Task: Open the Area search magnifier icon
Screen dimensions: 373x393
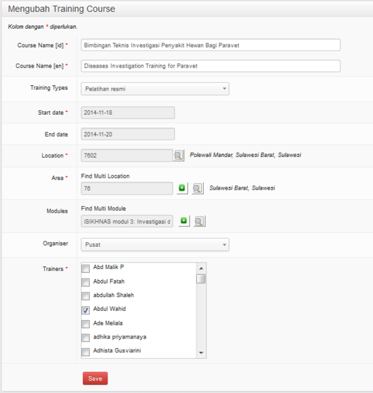Action: (198, 188)
